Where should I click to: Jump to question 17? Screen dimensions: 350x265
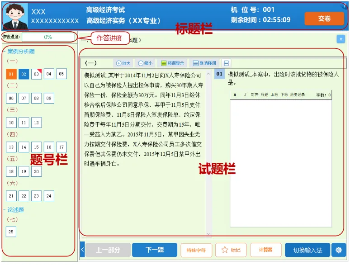coord(61,147)
